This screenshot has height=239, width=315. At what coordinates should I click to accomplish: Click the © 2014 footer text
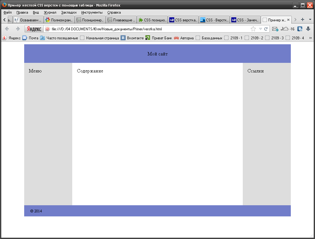tap(36, 211)
